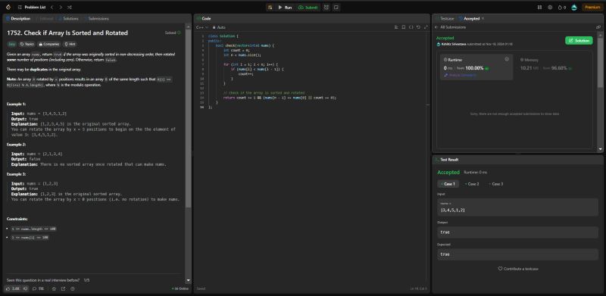
Task: Toggle the Auto complete lock option
Action: coord(219,27)
